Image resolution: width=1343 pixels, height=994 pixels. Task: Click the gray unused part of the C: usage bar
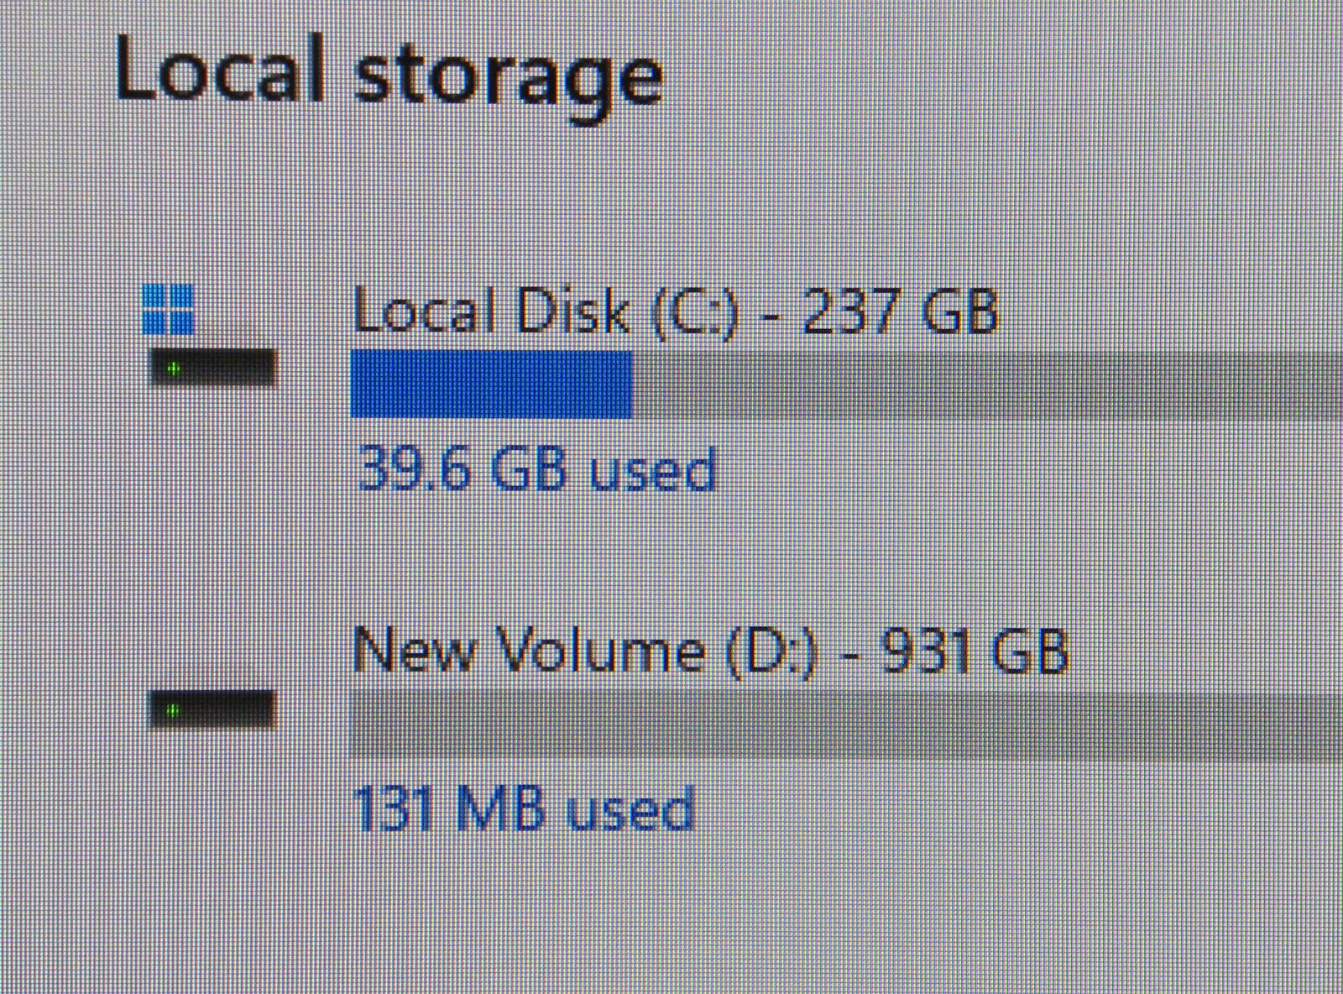(x=982, y=385)
